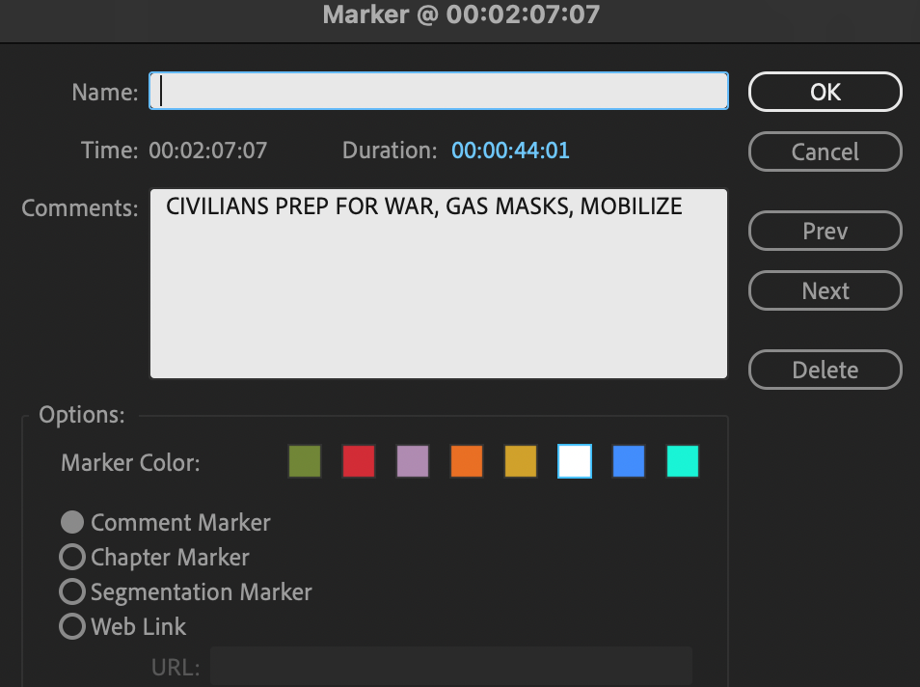Set the marker color to red
The height and width of the screenshot is (687, 920).
[358, 461]
